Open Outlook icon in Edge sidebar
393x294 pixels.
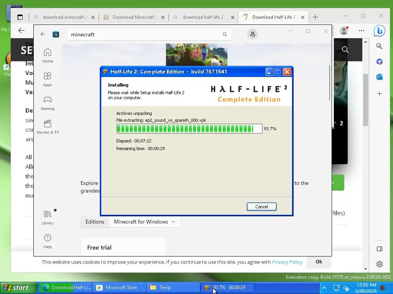tap(379, 77)
